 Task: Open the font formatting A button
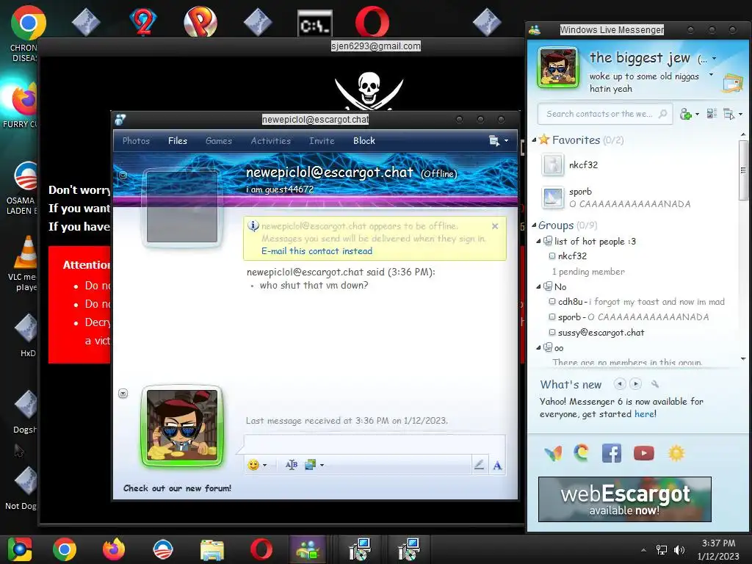[497, 465]
